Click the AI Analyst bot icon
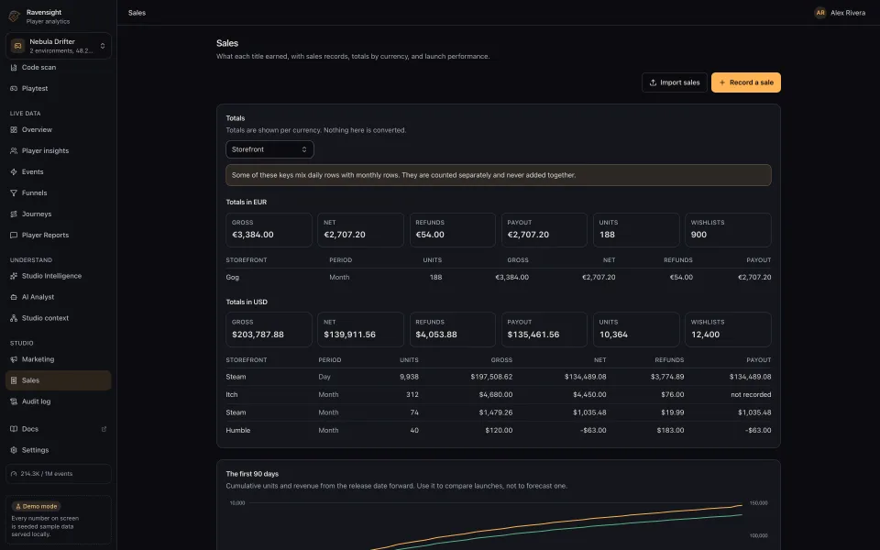880x550 pixels. coord(14,297)
